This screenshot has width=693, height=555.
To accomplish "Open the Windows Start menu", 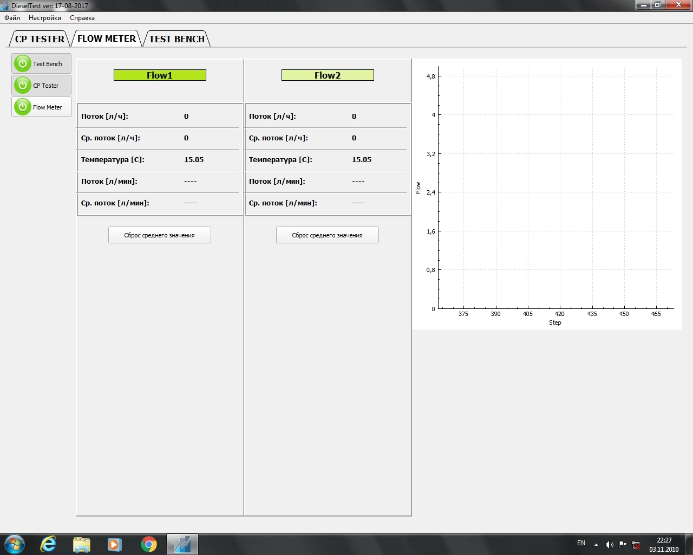I will (14, 544).
